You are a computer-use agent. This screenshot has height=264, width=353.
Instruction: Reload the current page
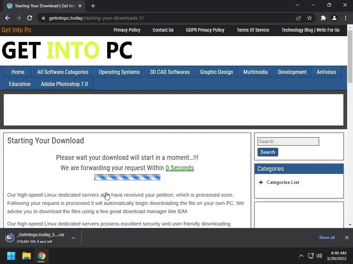pyautogui.click(x=30, y=18)
